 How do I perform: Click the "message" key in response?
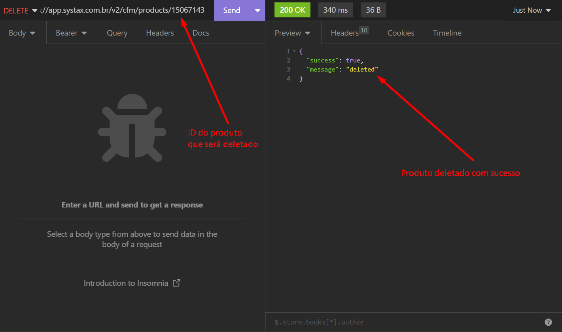point(323,70)
